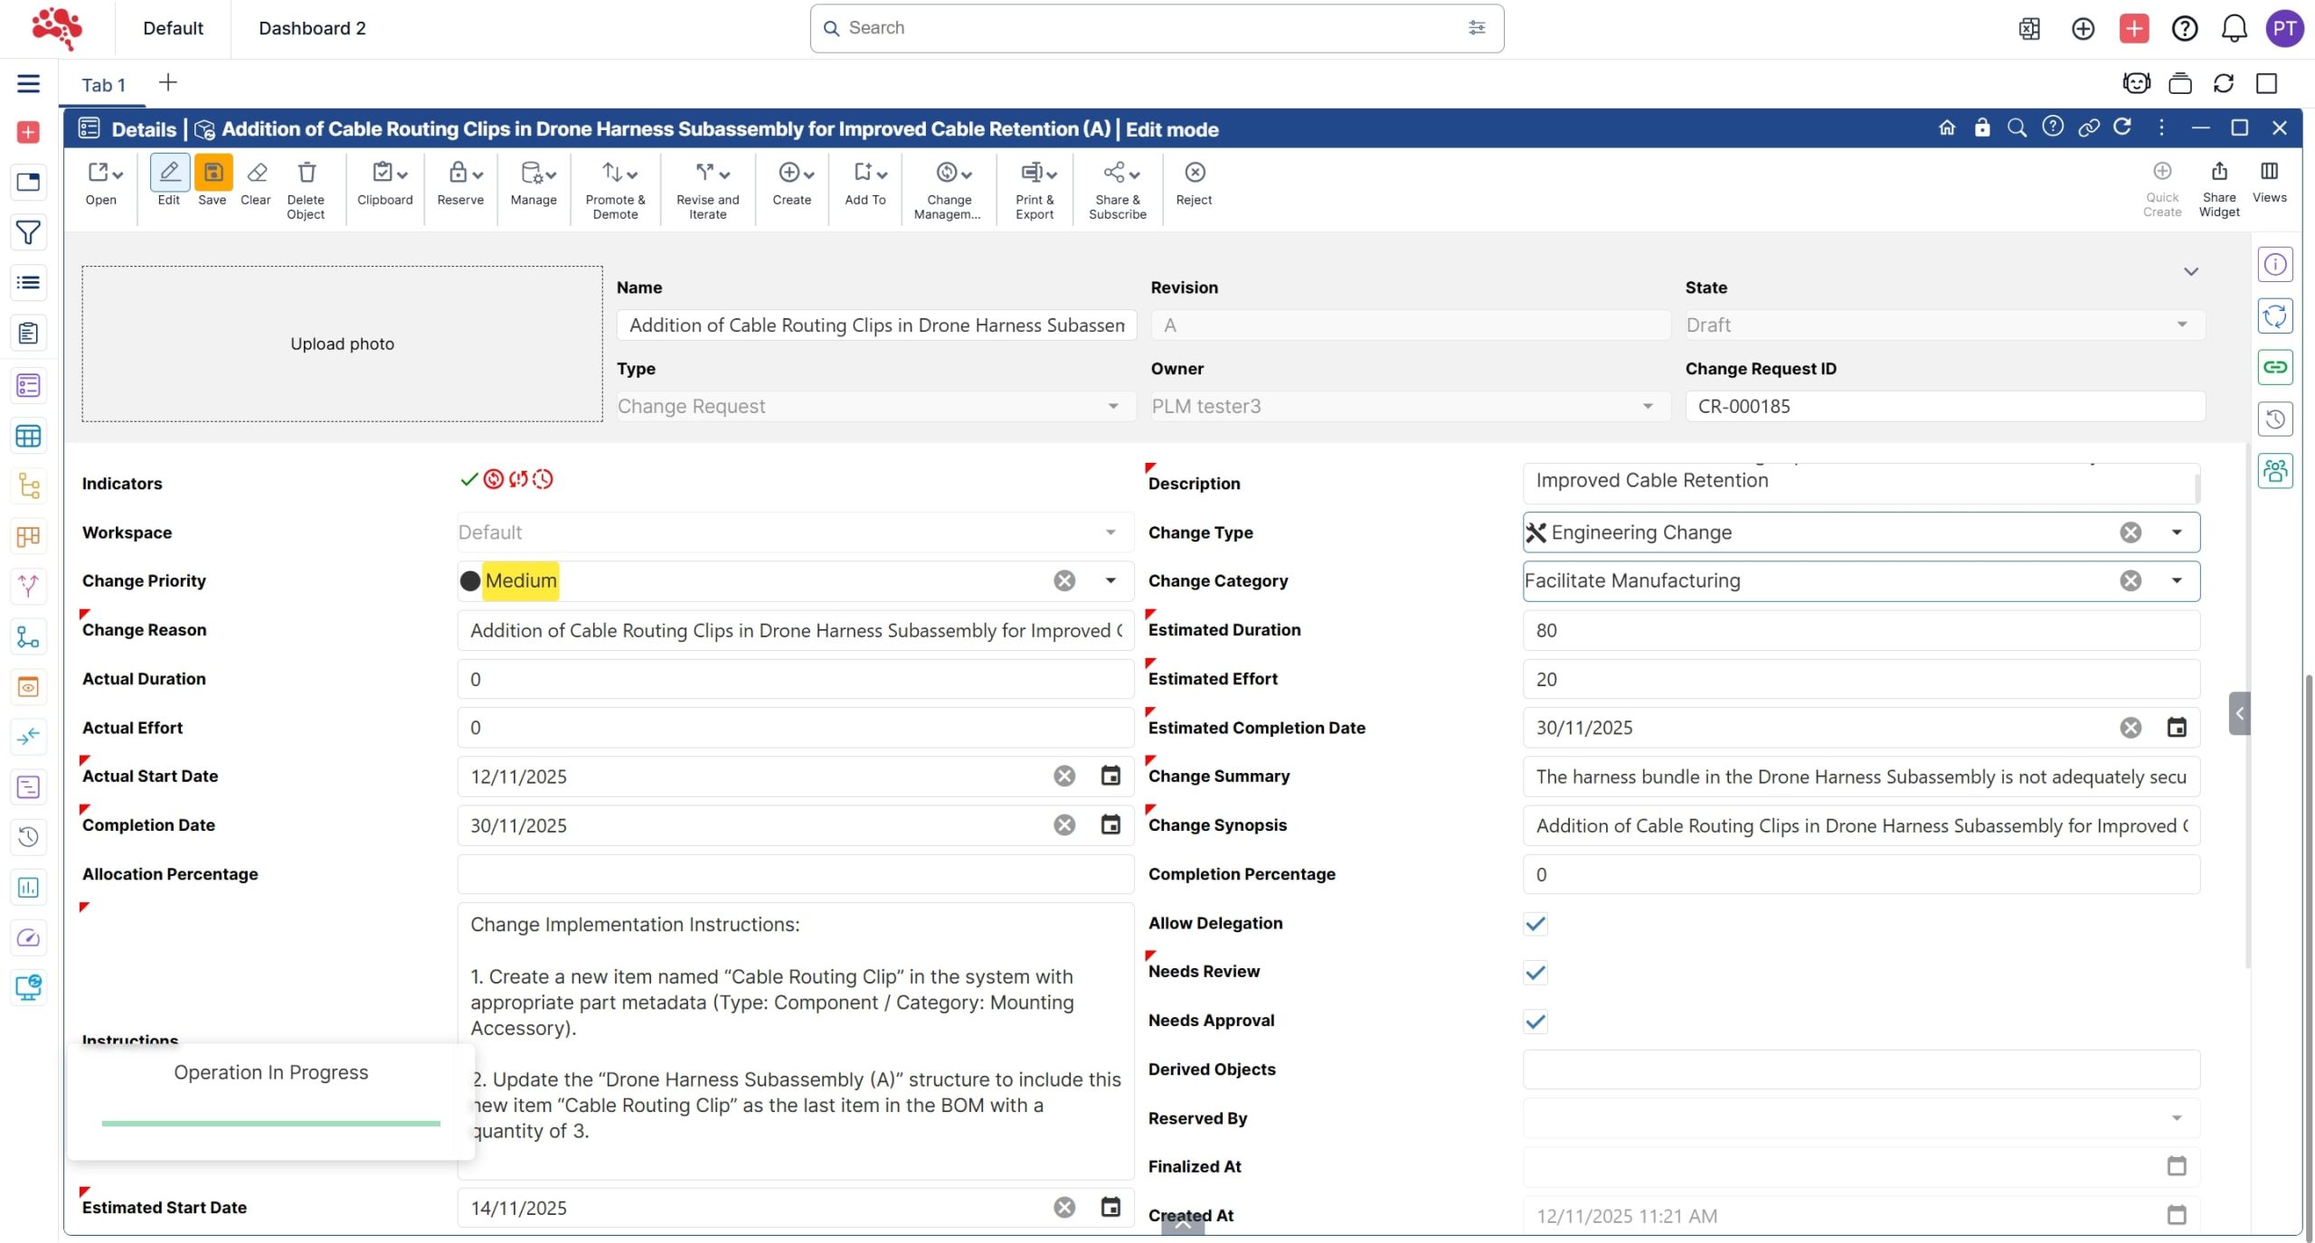Switch to the Dashboard 2 tab

(x=312, y=28)
